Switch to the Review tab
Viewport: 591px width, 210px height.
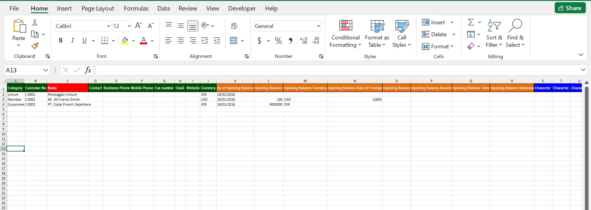pyautogui.click(x=188, y=8)
